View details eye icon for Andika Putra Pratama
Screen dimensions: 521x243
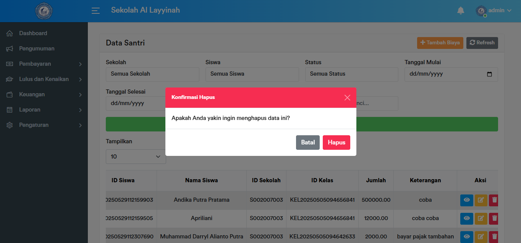coord(466,200)
